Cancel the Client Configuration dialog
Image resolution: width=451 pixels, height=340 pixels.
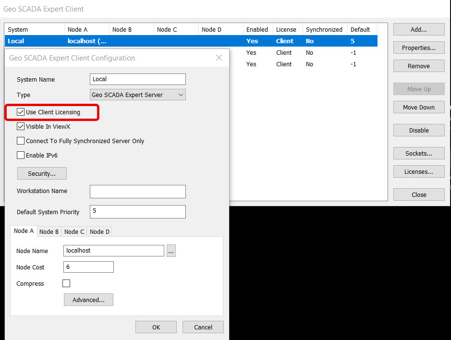pyautogui.click(x=203, y=327)
